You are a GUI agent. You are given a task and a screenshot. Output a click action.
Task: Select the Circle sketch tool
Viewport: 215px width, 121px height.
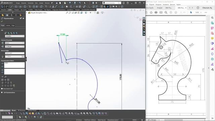[25, 7]
